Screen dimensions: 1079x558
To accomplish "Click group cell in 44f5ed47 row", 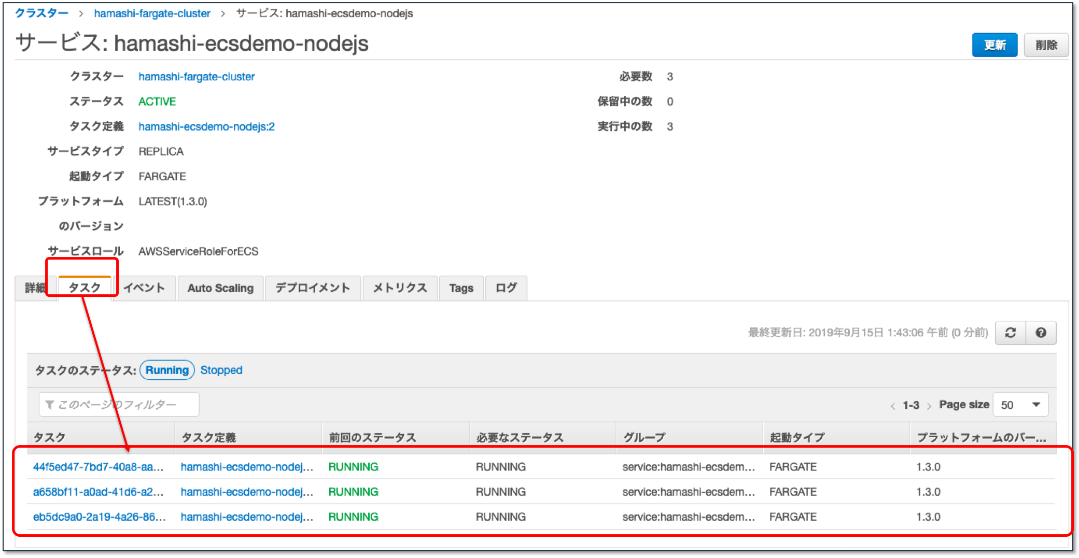I will coord(689,467).
